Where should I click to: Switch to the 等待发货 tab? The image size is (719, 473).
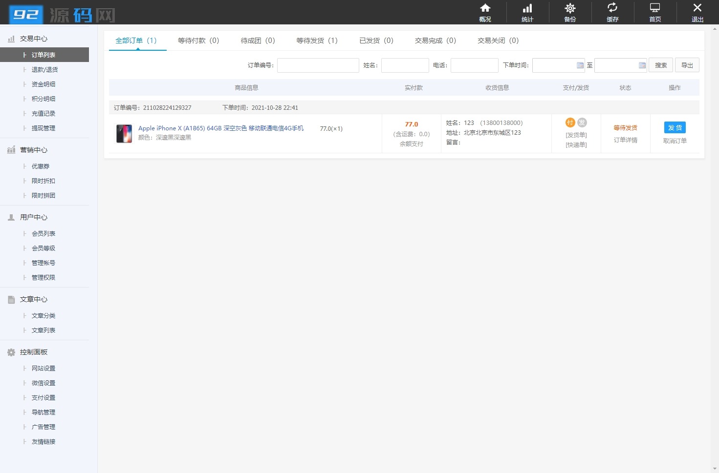pyautogui.click(x=317, y=41)
